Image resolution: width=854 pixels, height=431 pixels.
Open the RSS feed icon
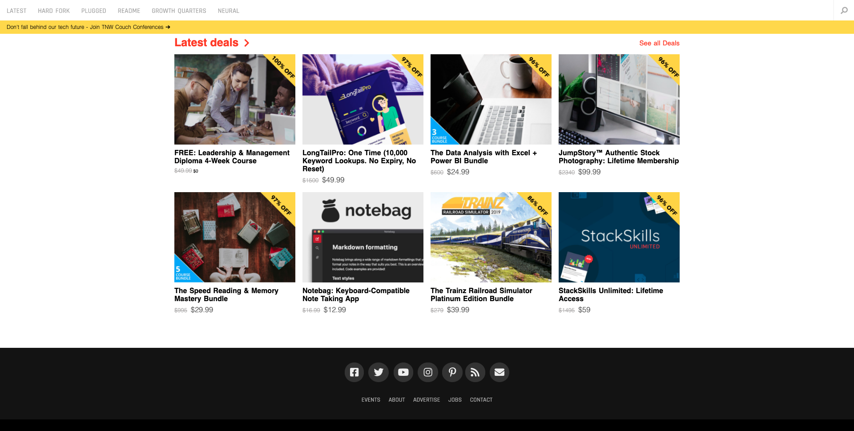[x=475, y=372]
